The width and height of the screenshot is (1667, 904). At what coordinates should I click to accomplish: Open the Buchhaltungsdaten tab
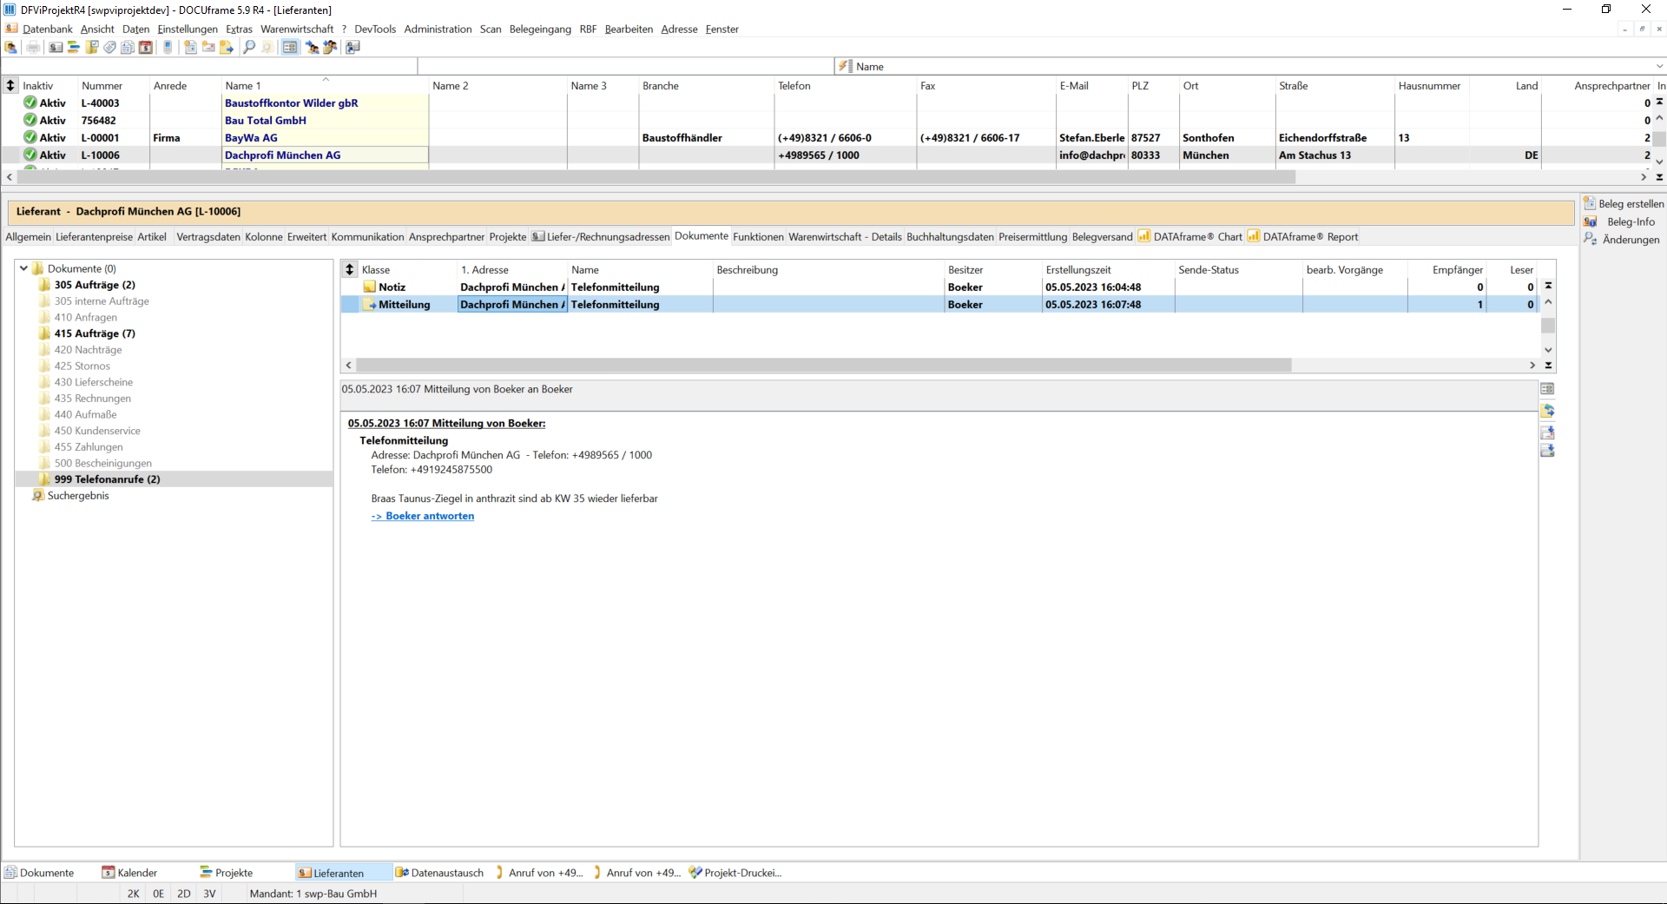click(x=950, y=237)
